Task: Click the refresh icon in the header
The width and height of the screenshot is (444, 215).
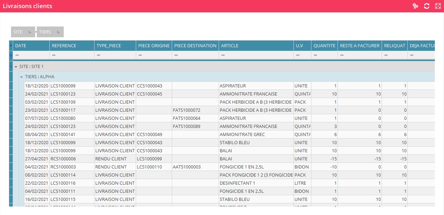Action: [426, 6]
